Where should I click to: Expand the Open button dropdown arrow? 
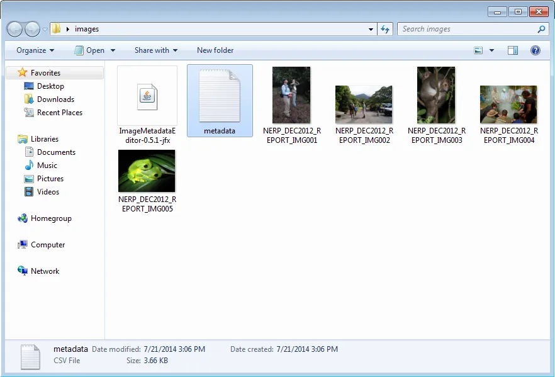113,50
